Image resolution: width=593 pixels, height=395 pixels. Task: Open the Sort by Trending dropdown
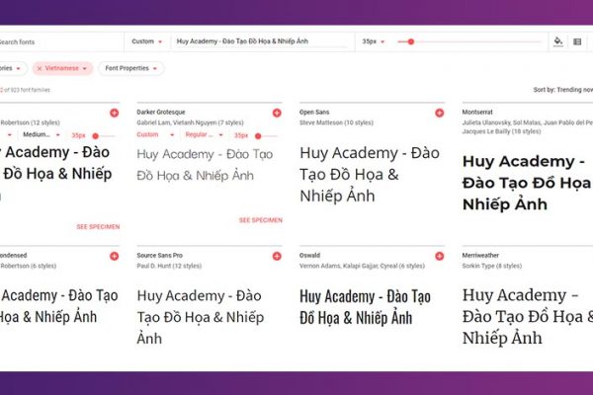pyautogui.click(x=562, y=90)
